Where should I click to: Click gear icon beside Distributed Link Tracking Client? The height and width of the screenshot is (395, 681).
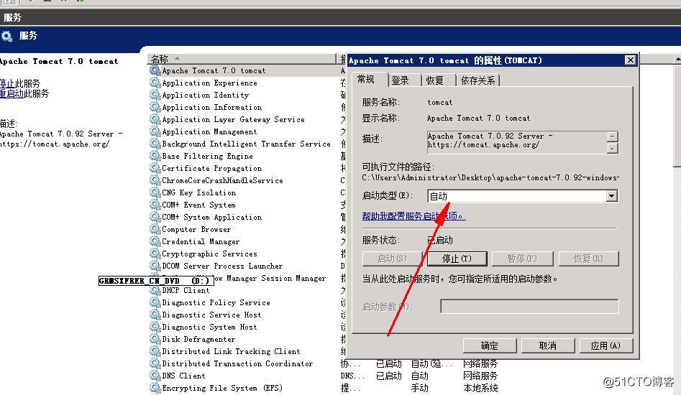click(155, 350)
